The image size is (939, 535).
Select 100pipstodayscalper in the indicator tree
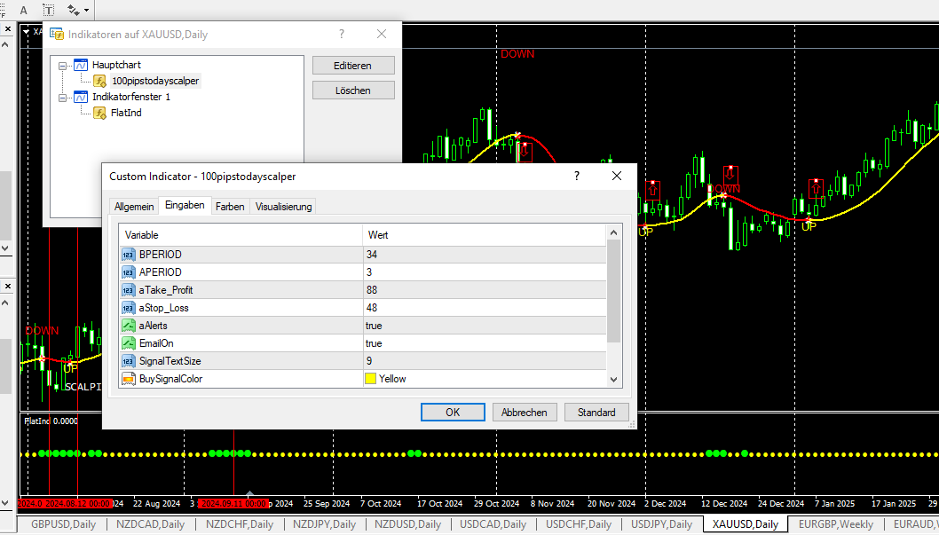pos(155,81)
